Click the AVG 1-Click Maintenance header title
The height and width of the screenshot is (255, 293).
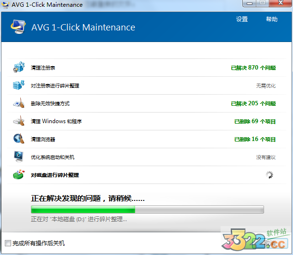coord(83,28)
